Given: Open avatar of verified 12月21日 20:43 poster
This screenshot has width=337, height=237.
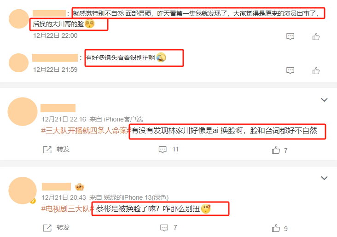Looking at the screenshot, I should coord(23,191).
